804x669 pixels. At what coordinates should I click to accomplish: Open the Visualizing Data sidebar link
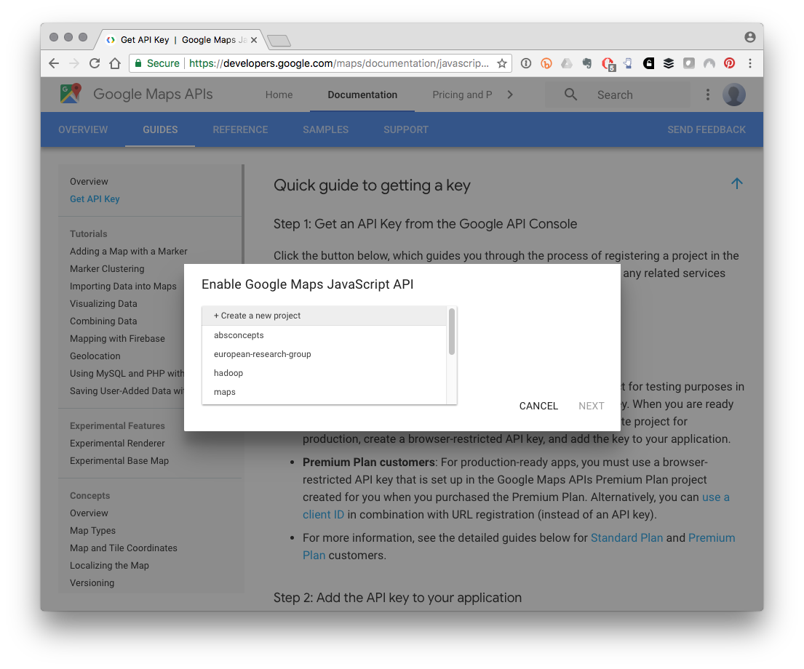(x=103, y=303)
